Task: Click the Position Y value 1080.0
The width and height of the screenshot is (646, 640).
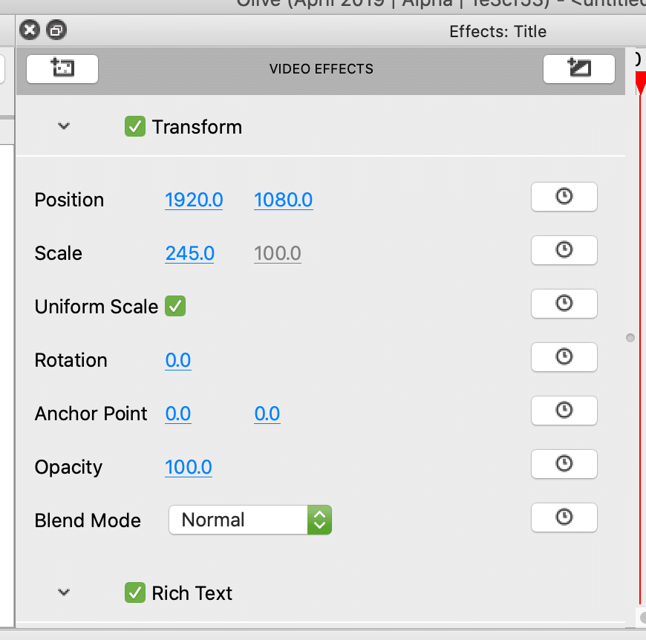Action: [283, 200]
